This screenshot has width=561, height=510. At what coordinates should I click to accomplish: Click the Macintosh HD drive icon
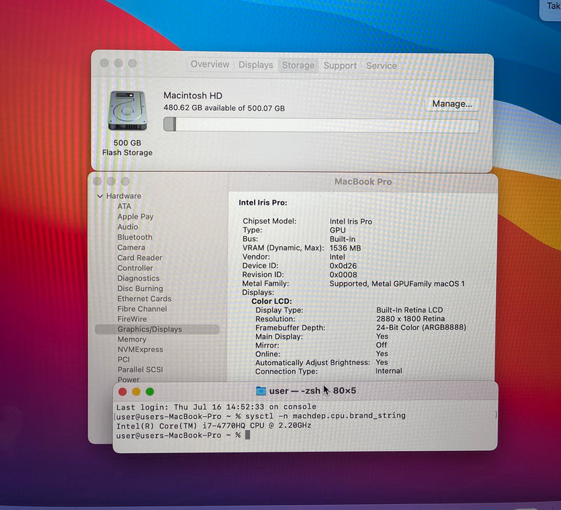coord(127,111)
